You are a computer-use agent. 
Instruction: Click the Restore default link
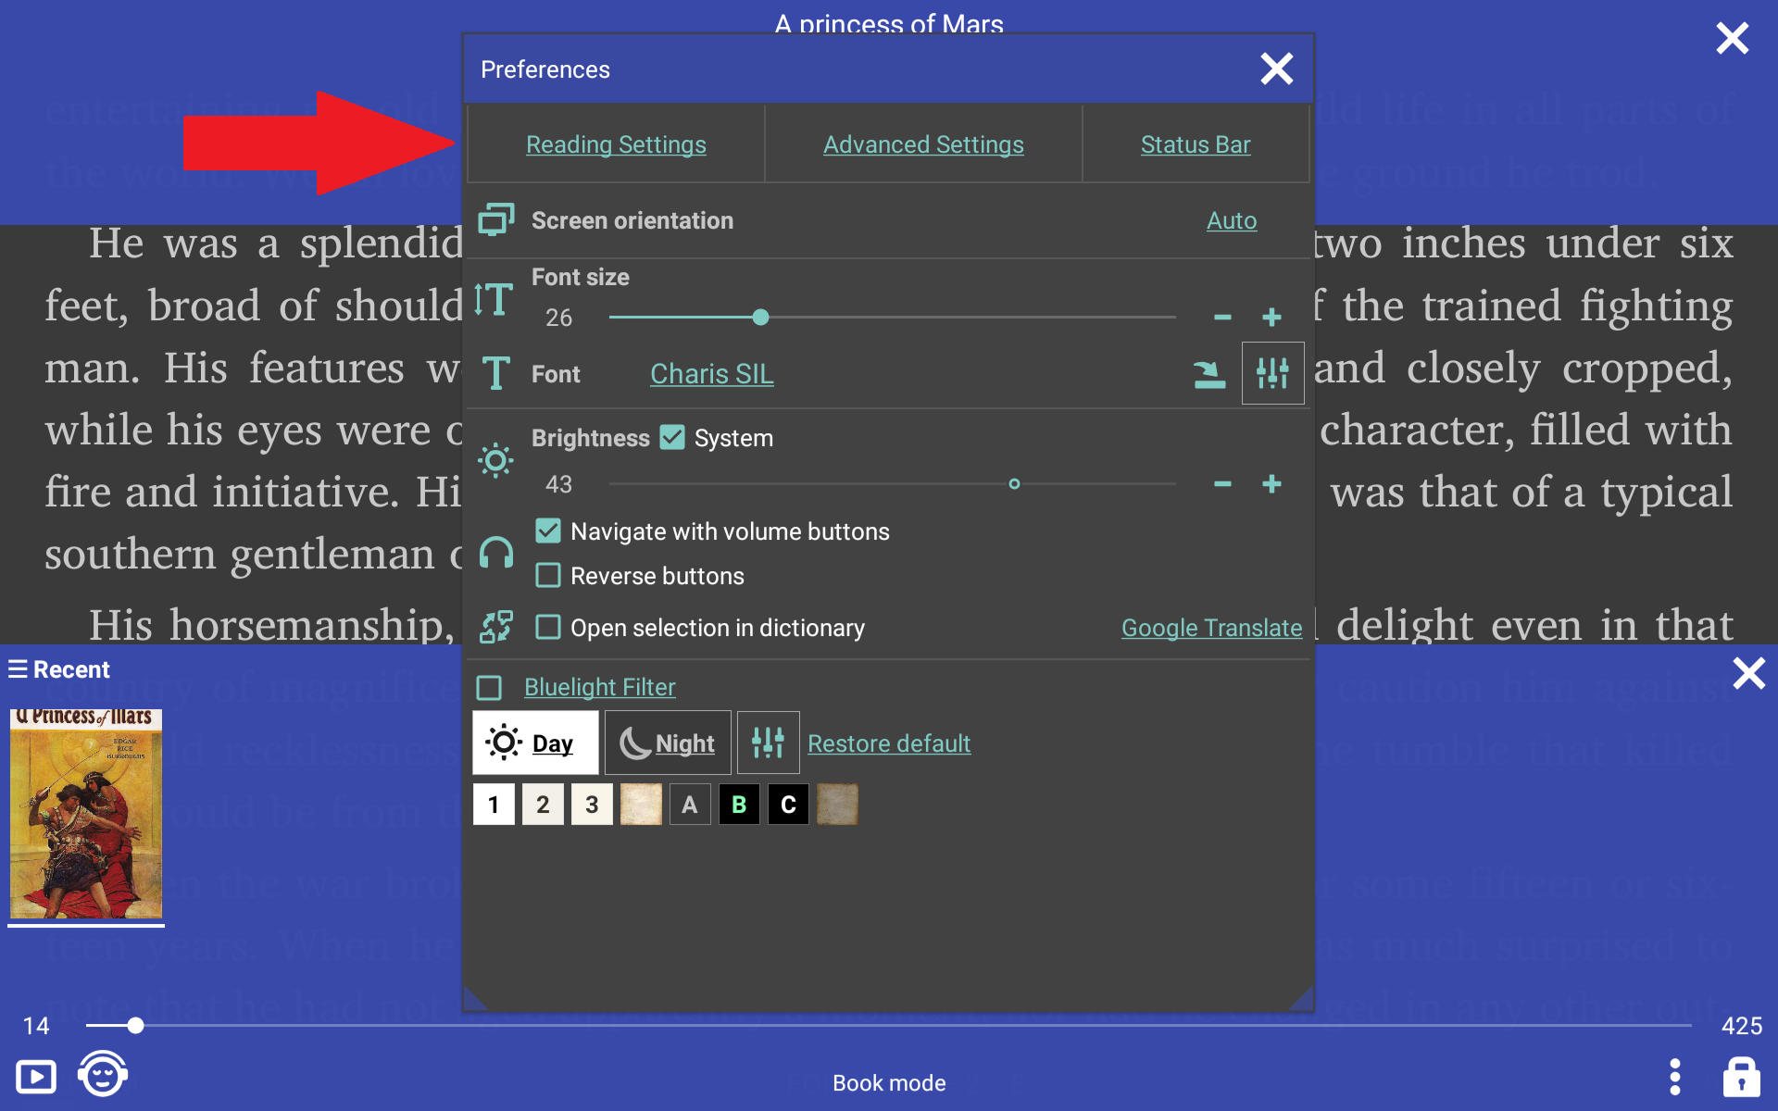(889, 743)
